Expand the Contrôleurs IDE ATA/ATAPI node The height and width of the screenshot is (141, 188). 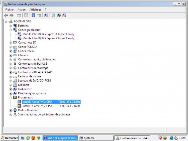(x=11, y=72)
